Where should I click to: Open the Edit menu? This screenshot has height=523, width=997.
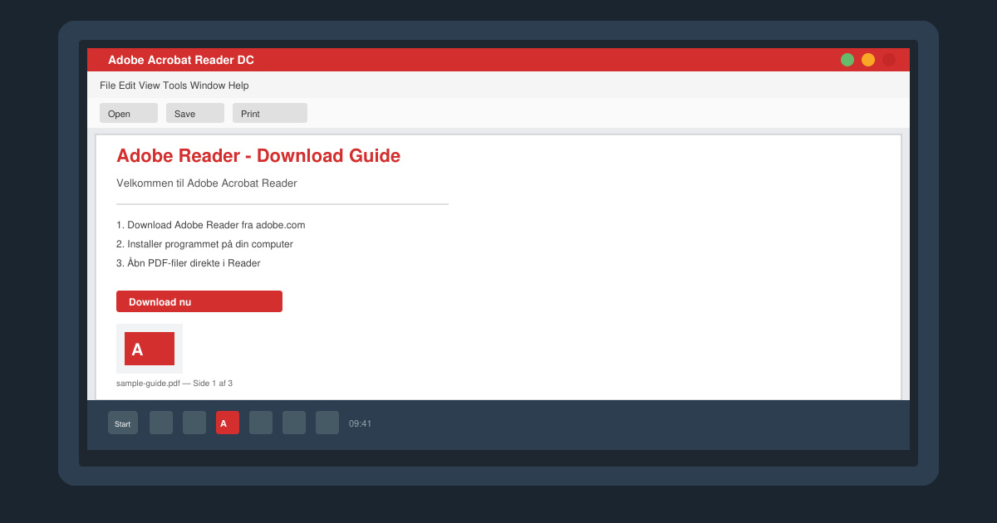pyautogui.click(x=127, y=86)
